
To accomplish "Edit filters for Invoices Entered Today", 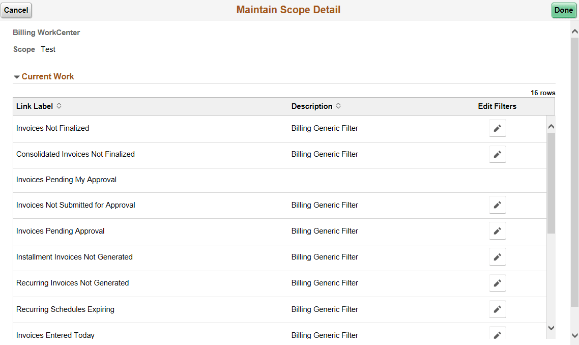I will click(497, 334).
